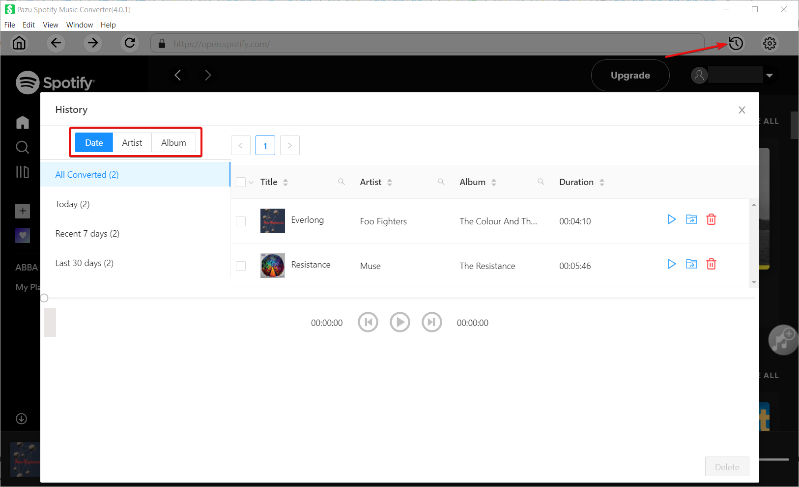Screen dimensions: 799x487
Task: Switch to the Album tab
Action: pyautogui.click(x=174, y=142)
